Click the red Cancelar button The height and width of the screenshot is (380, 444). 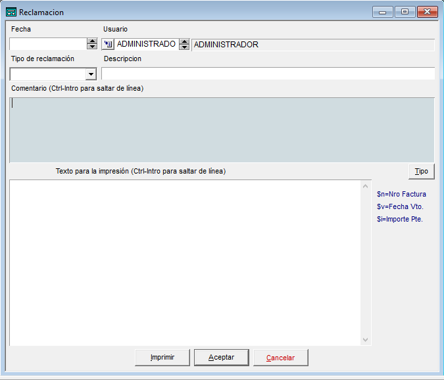(x=281, y=358)
